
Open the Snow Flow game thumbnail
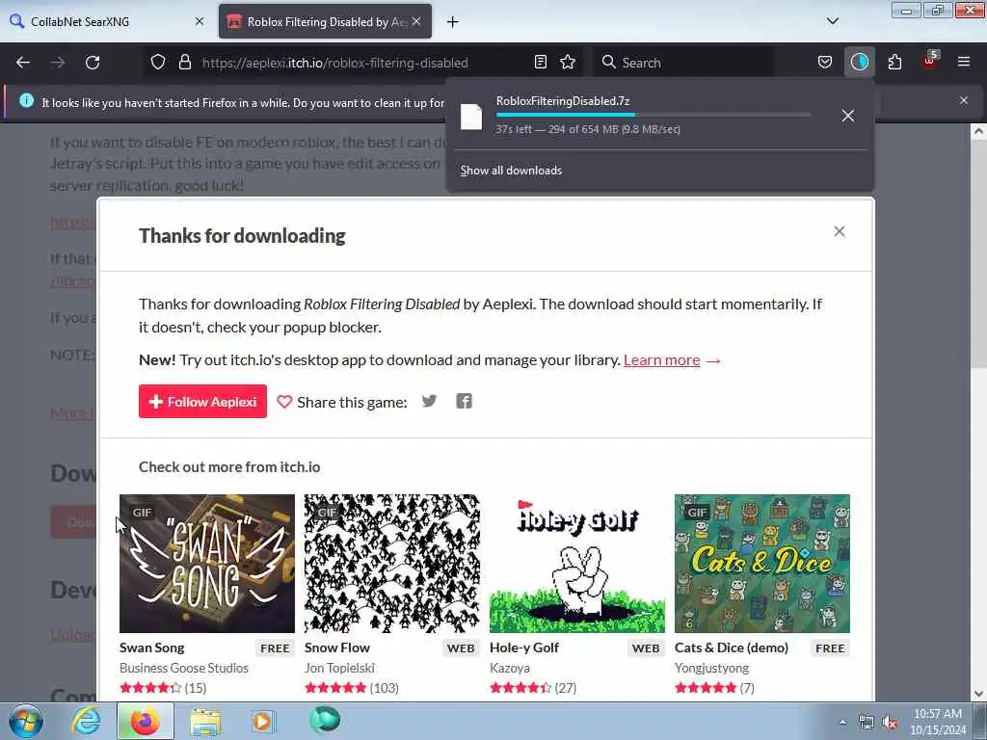click(x=391, y=563)
